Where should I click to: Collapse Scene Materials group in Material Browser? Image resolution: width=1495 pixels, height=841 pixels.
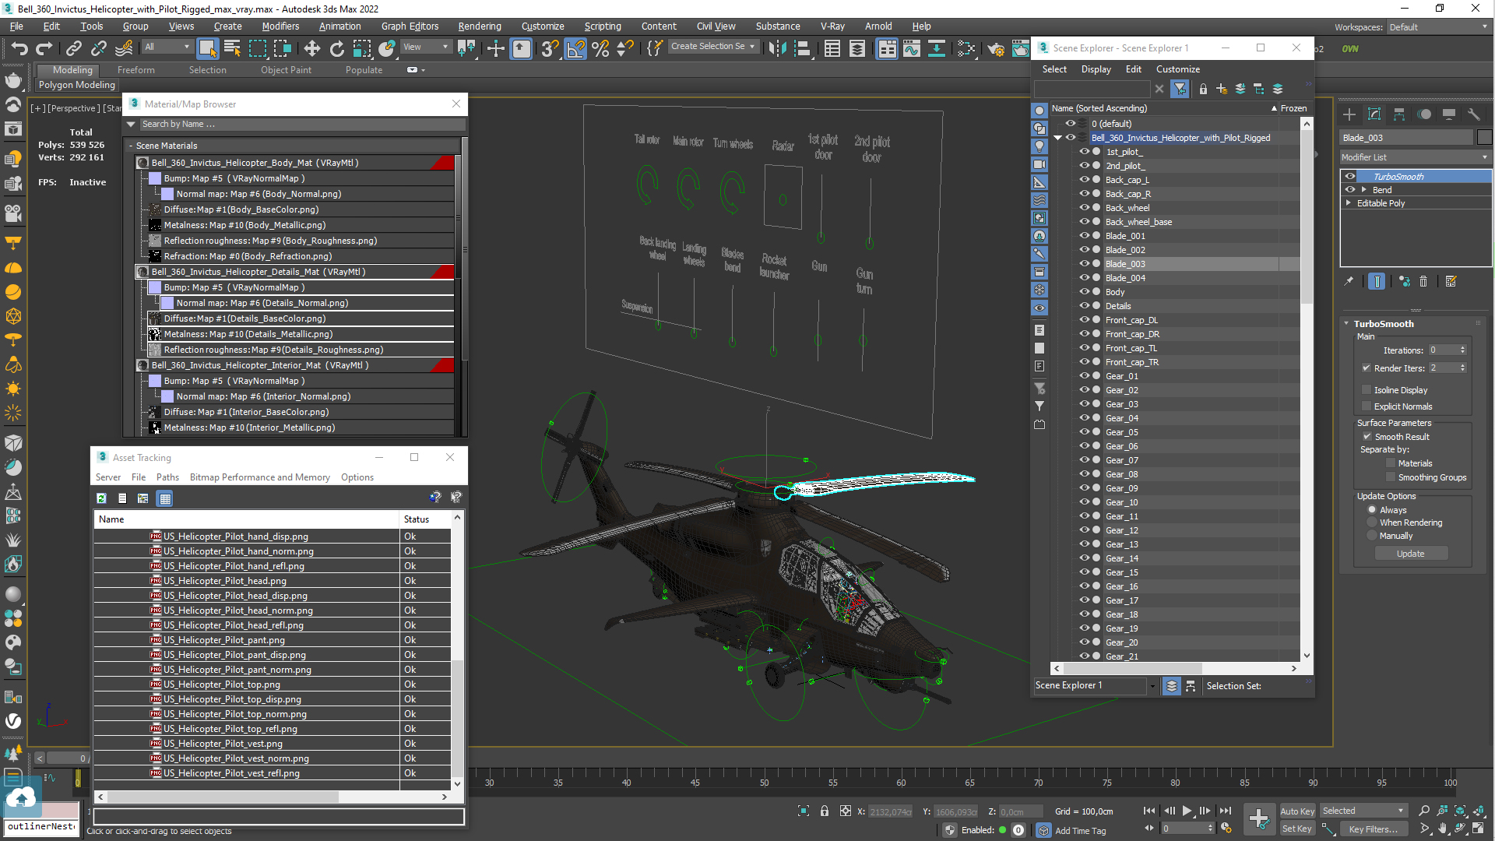click(x=131, y=146)
